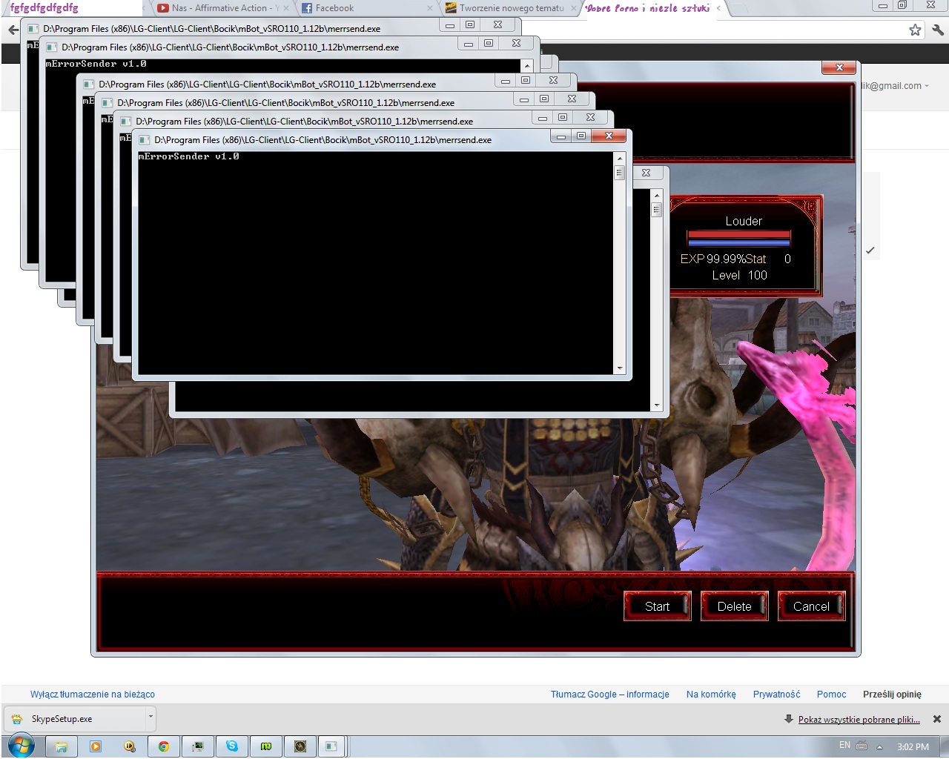Image resolution: width=949 pixels, height=759 pixels.
Task: Close the Tworzenie nowego tematu tab
Action: (x=574, y=8)
